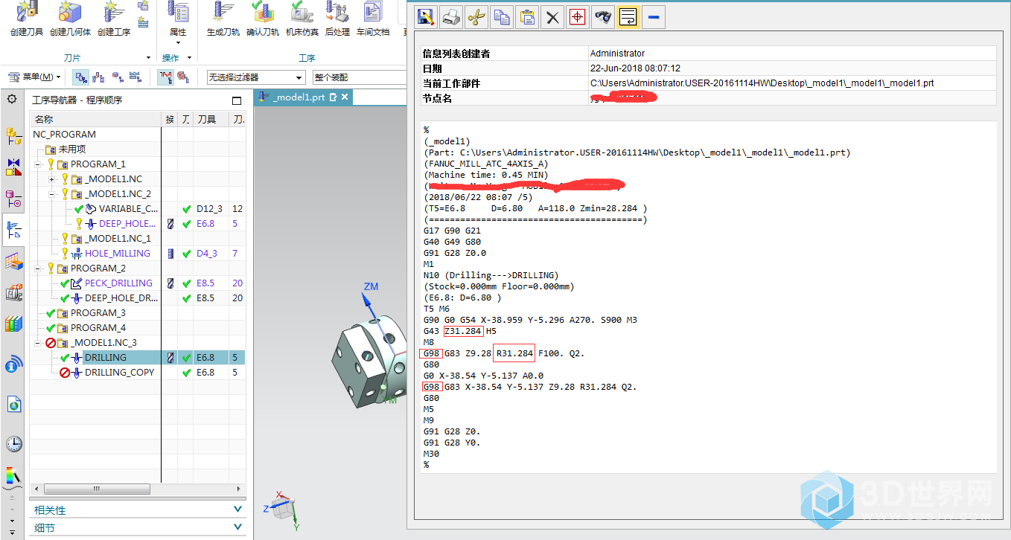
Task: Expand the _MODEL1.NC tree node
Action: 51,179
